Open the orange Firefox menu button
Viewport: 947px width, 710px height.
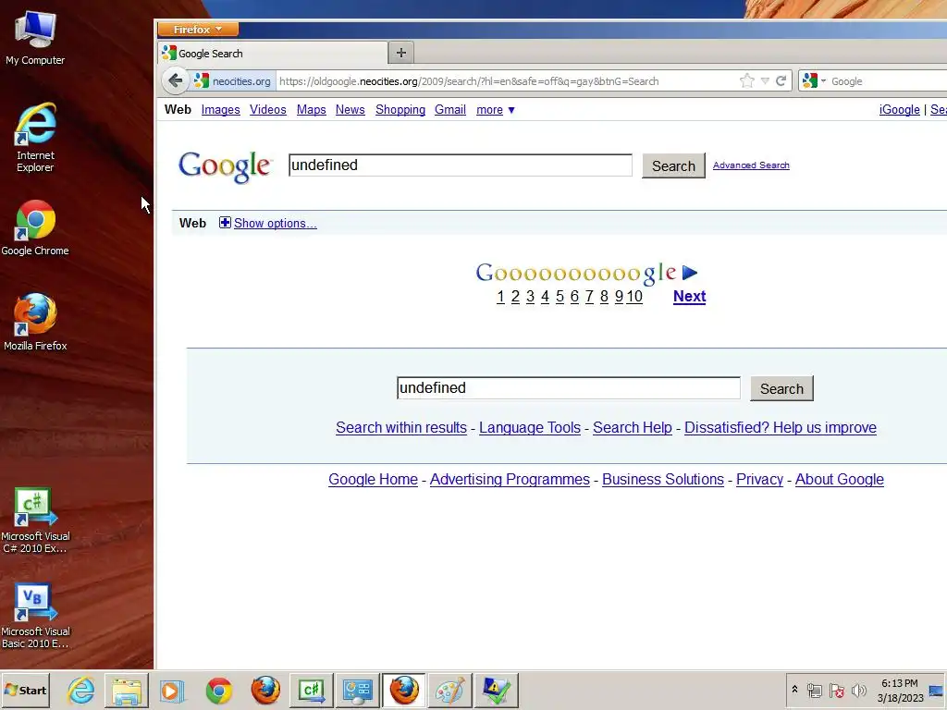coord(198,29)
